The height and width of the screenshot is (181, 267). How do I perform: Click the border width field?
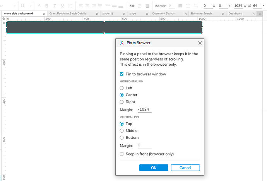pyautogui.click(x=172, y=6)
